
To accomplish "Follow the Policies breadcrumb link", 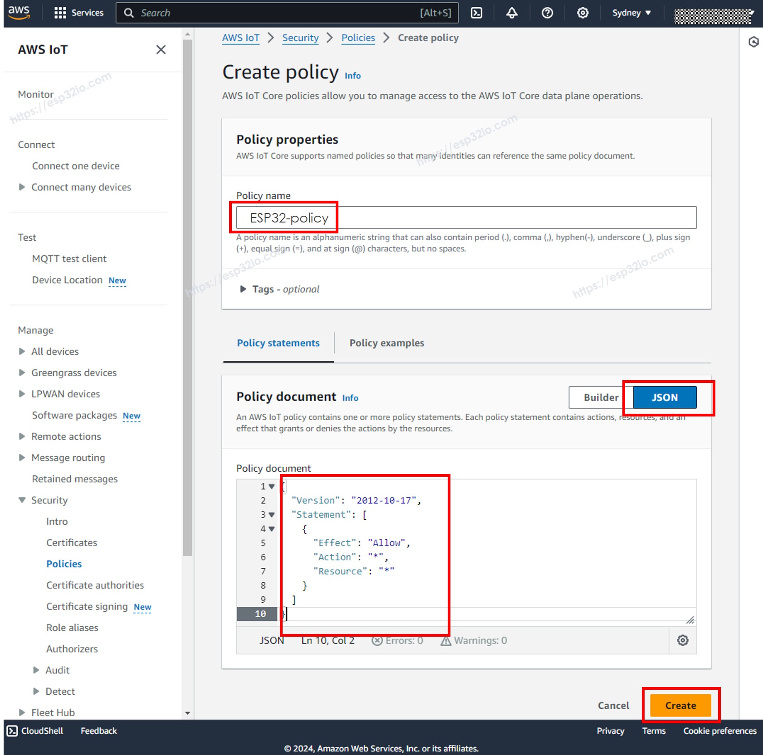I will pos(358,38).
